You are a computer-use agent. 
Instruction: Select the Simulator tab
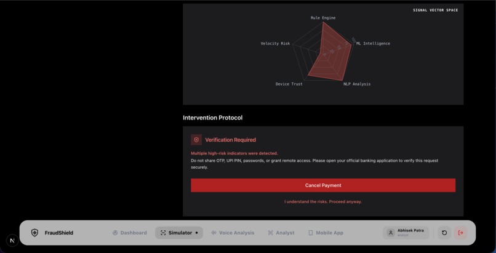(x=179, y=233)
